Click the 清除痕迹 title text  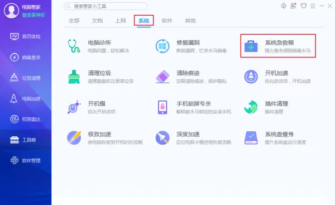188,73
